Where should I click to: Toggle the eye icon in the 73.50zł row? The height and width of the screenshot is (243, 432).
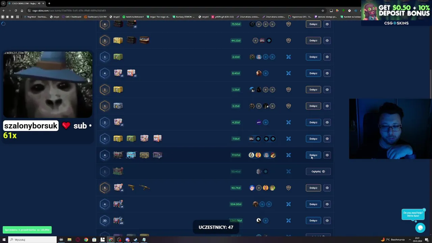click(x=327, y=24)
